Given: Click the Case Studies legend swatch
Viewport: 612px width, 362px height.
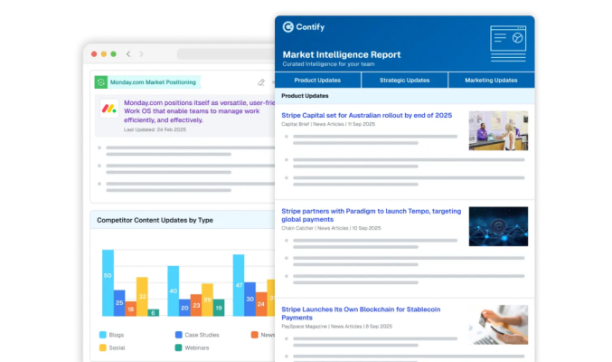Looking at the screenshot, I should (179, 335).
